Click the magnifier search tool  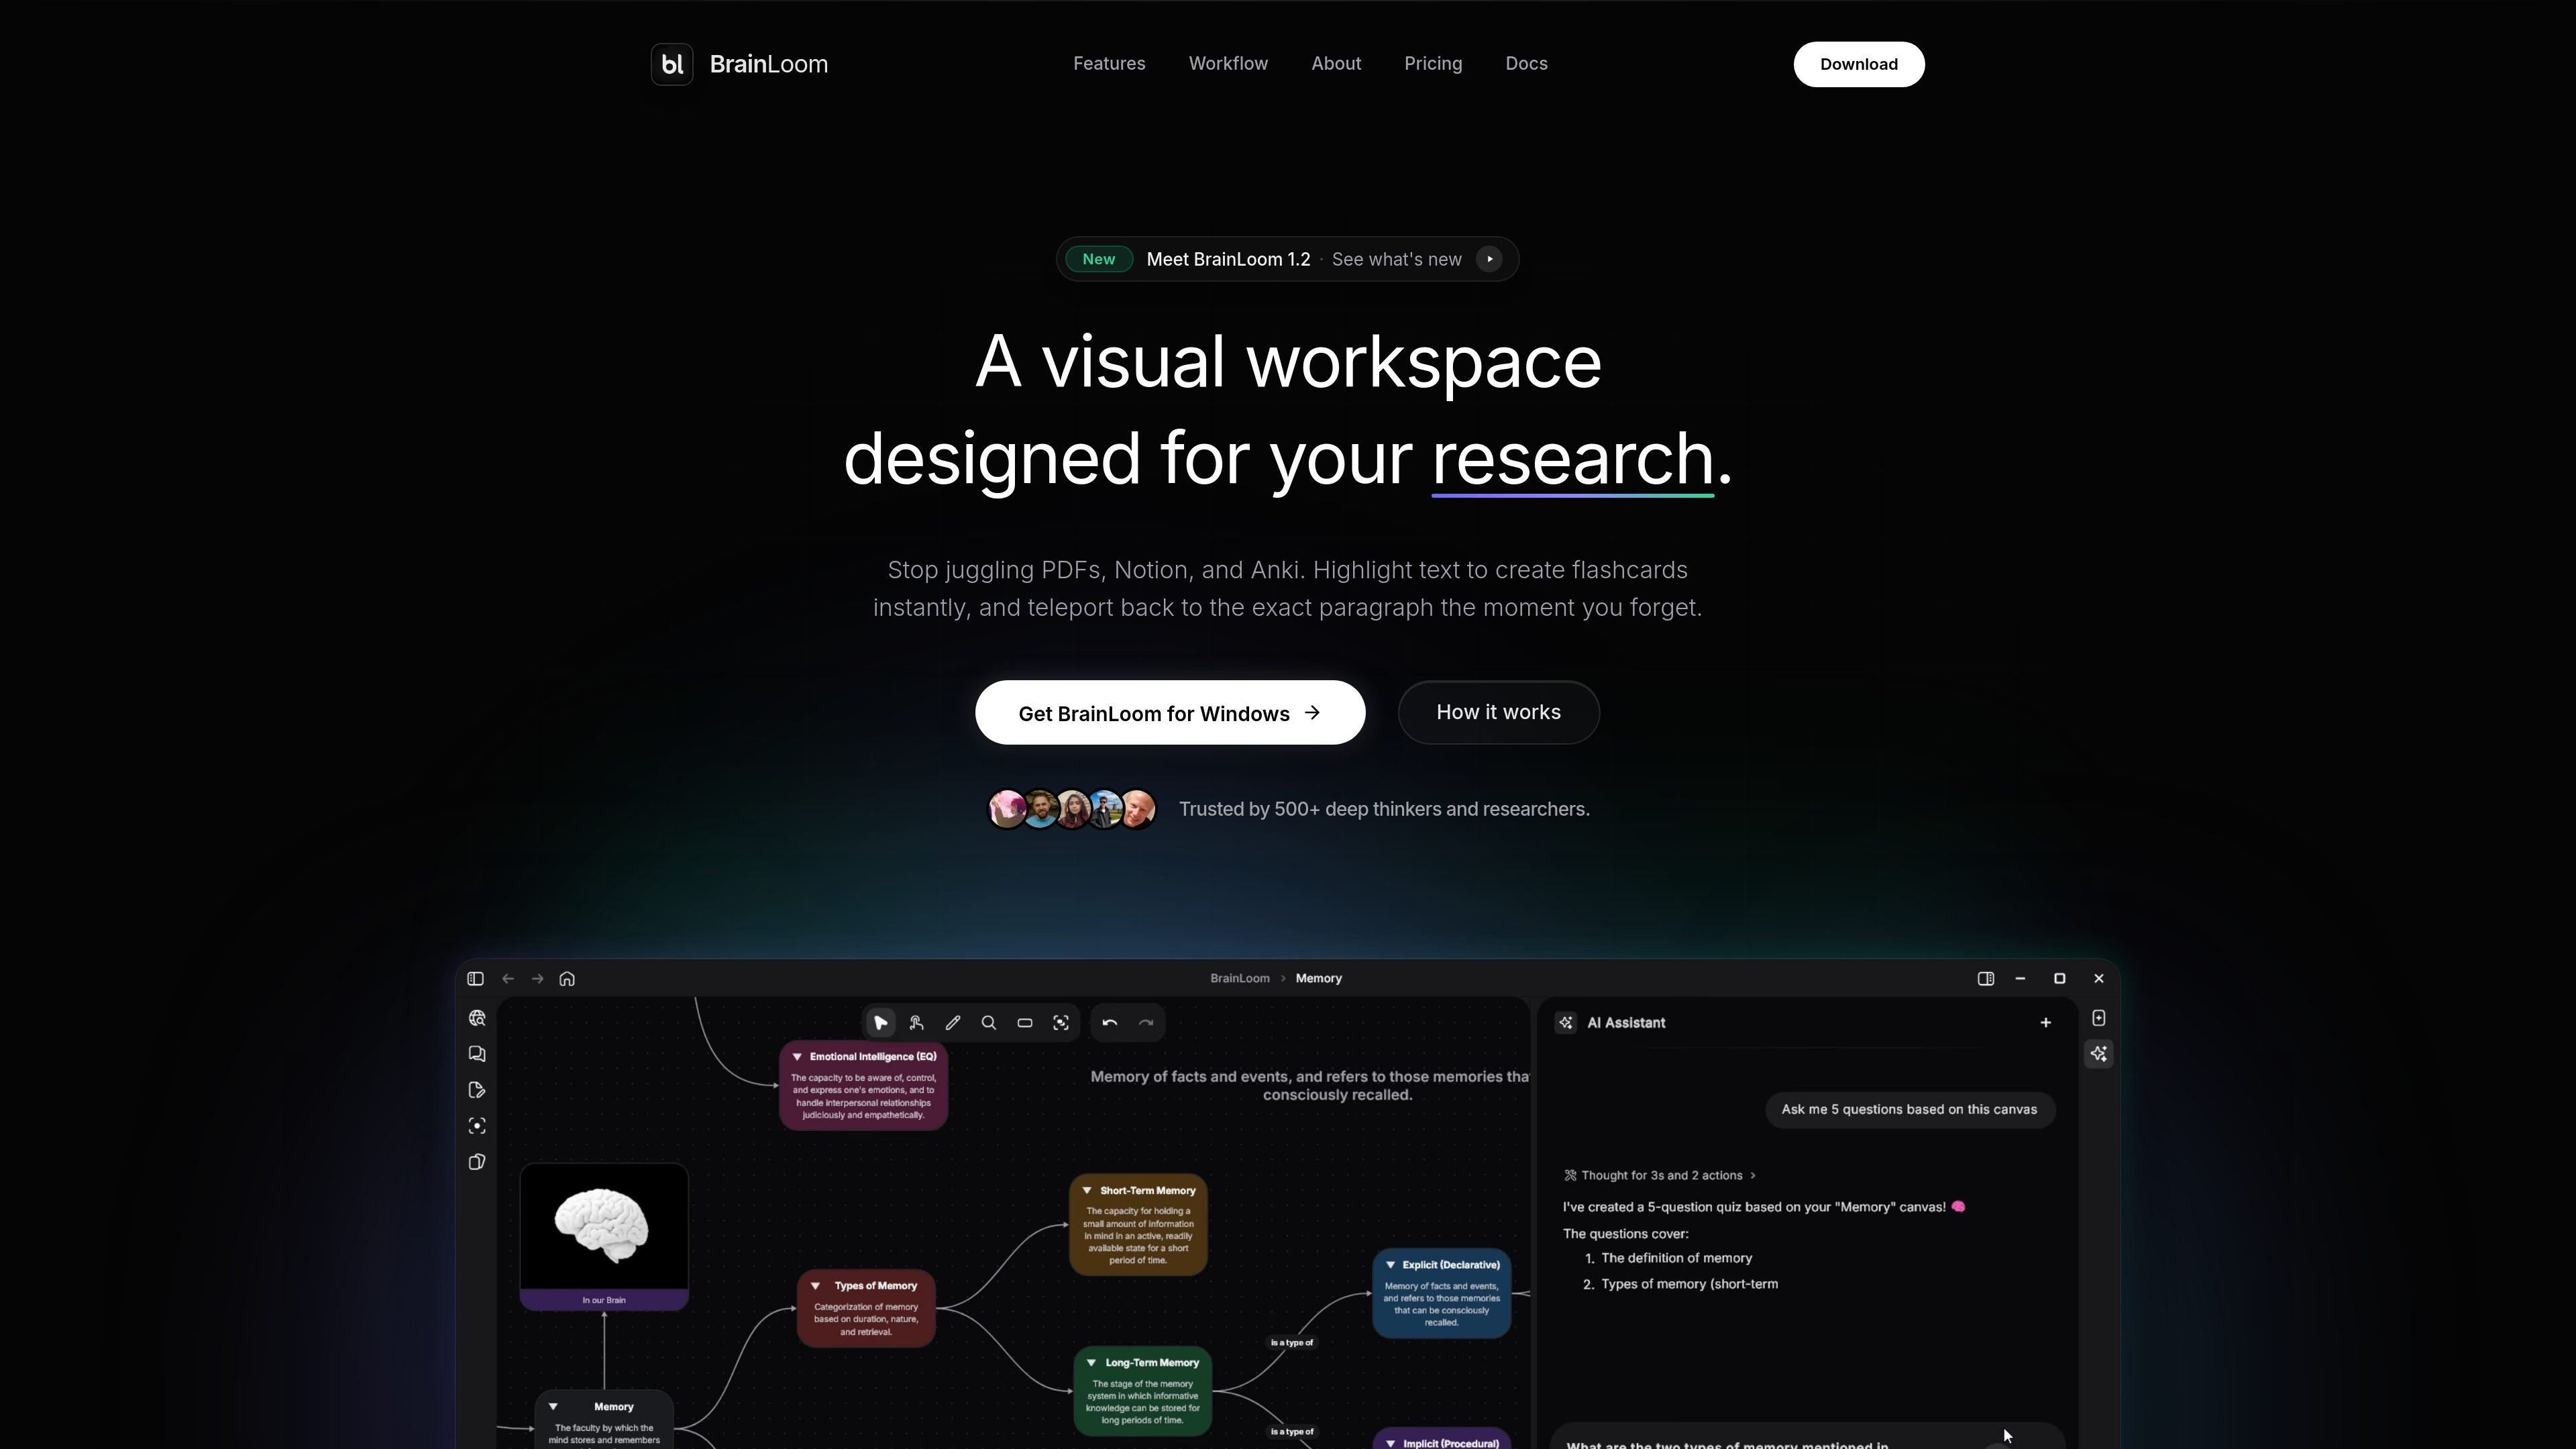coord(988,1022)
